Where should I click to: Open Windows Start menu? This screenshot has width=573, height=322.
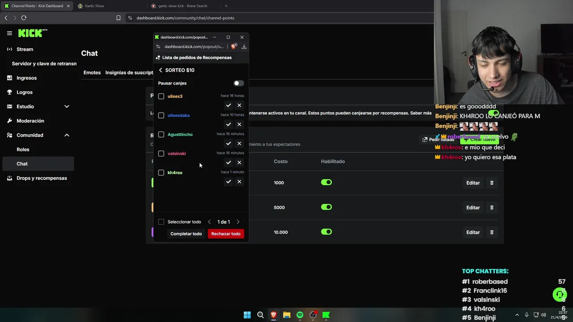tap(247, 315)
